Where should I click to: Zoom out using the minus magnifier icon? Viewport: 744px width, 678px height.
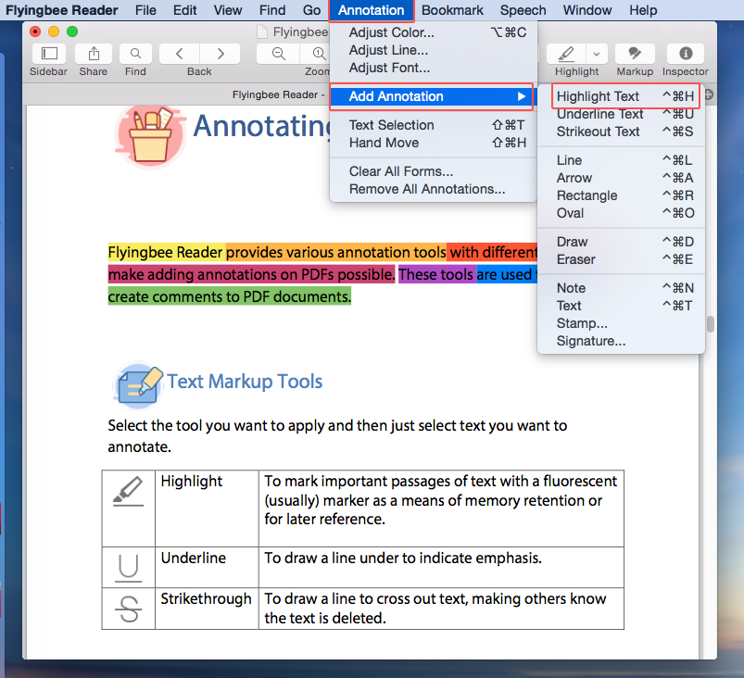coord(279,54)
